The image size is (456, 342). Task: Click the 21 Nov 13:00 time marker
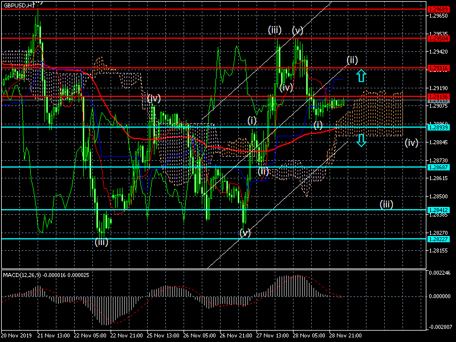pos(54,335)
